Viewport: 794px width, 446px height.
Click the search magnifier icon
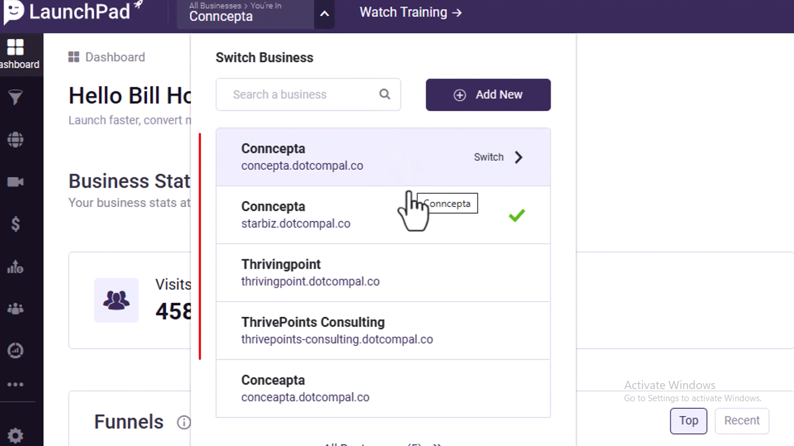coord(384,94)
